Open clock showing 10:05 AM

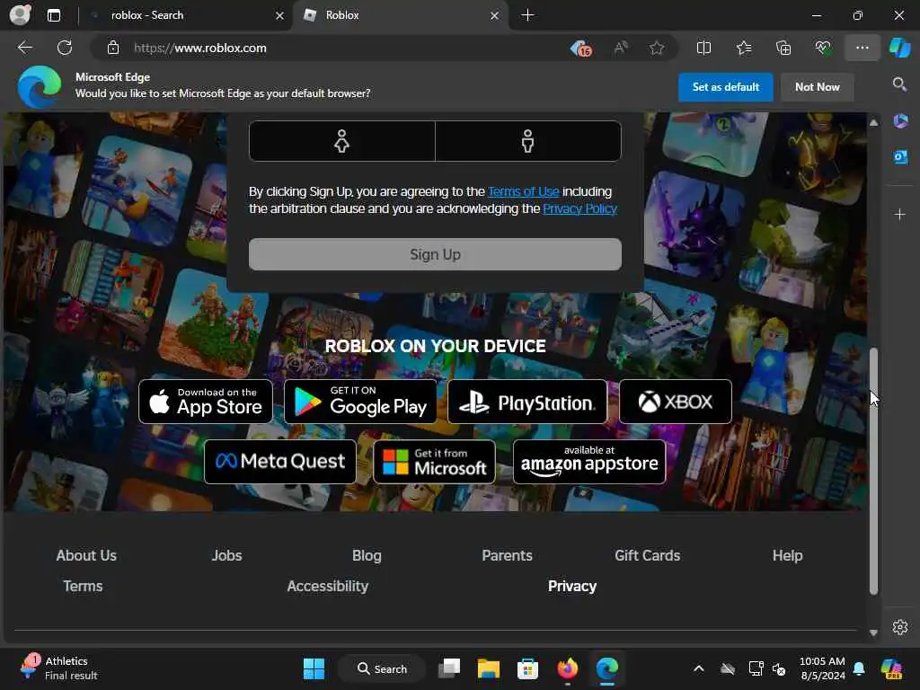pos(823,668)
